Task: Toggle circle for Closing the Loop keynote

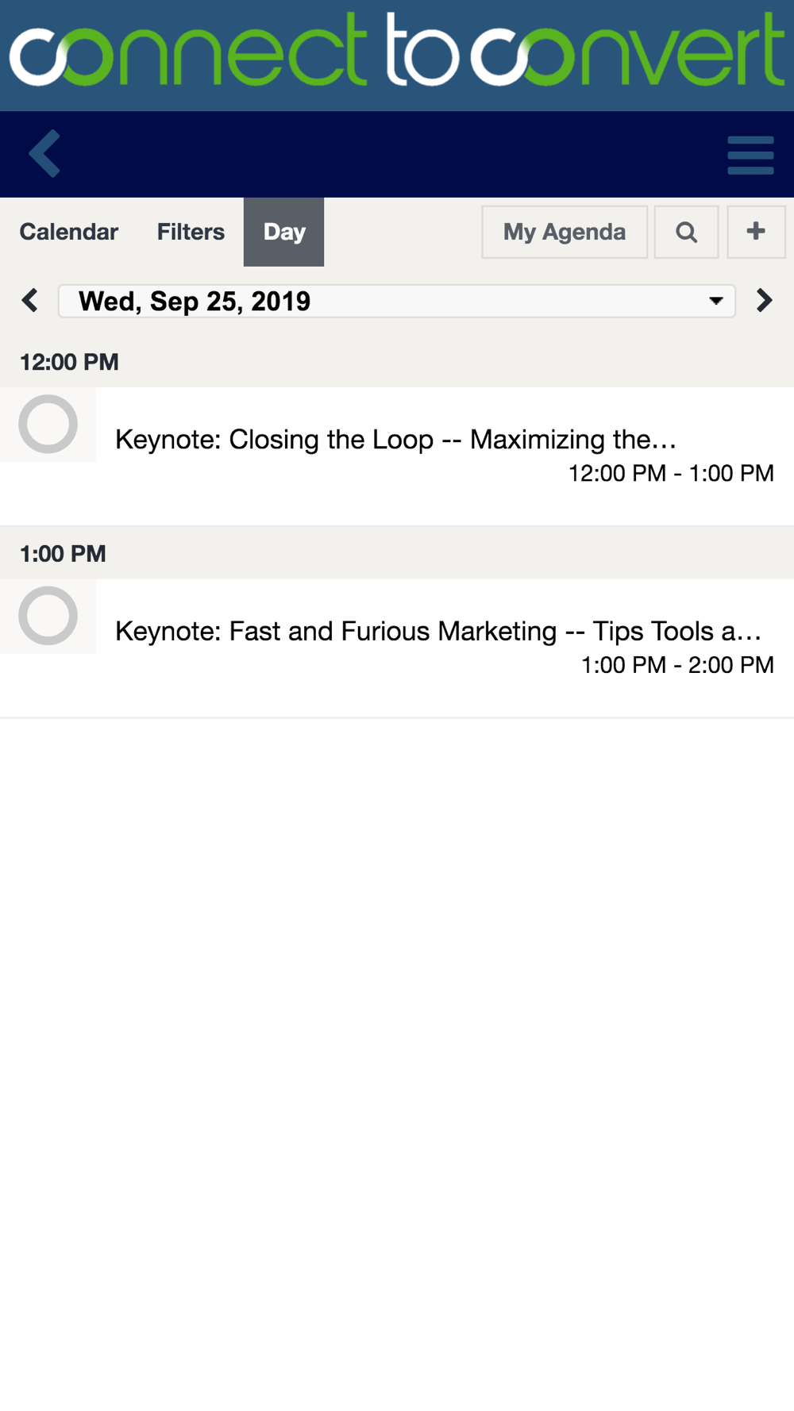Action: pyautogui.click(x=48, y=424)
